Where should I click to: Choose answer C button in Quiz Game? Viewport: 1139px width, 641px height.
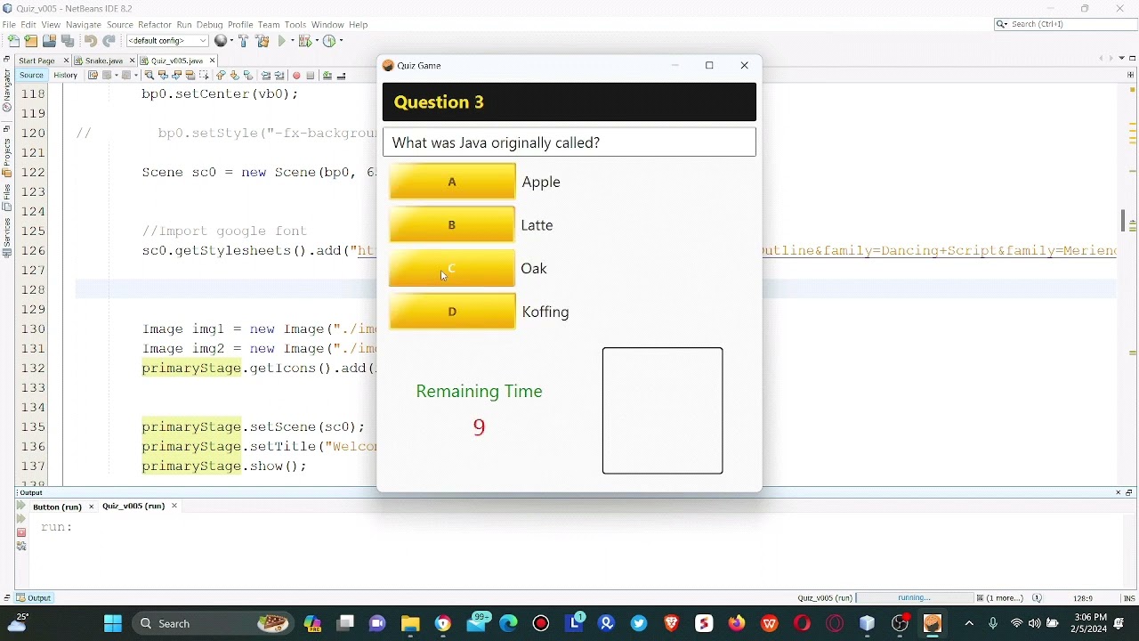pos(452,268)
